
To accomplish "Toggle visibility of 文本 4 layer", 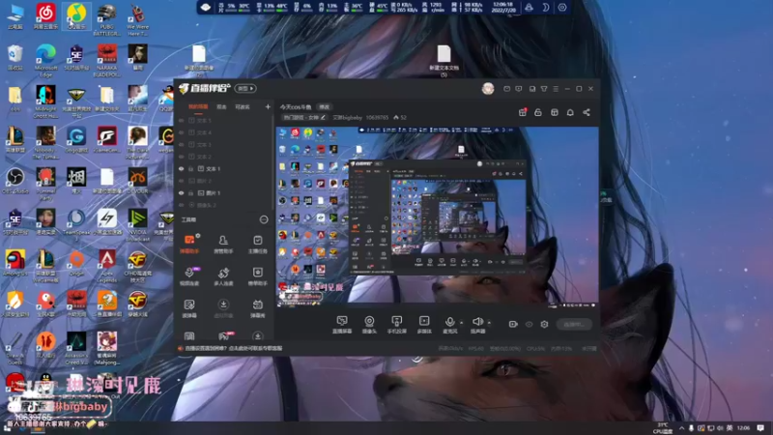I will 181,132.
